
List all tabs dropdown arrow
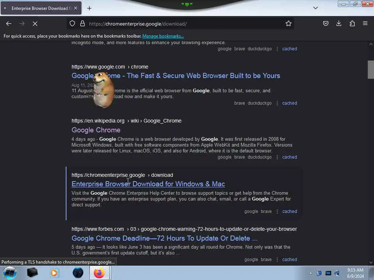point(315,8)
